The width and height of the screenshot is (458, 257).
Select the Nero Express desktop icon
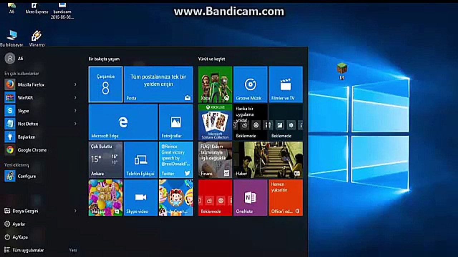point(36,8)
